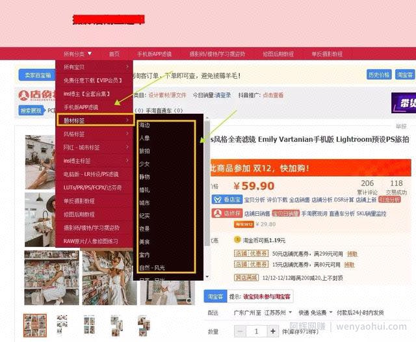416x342 pixels.
Task: Pick 纪实 in the submenu
Action: click(x=144, y=216)
